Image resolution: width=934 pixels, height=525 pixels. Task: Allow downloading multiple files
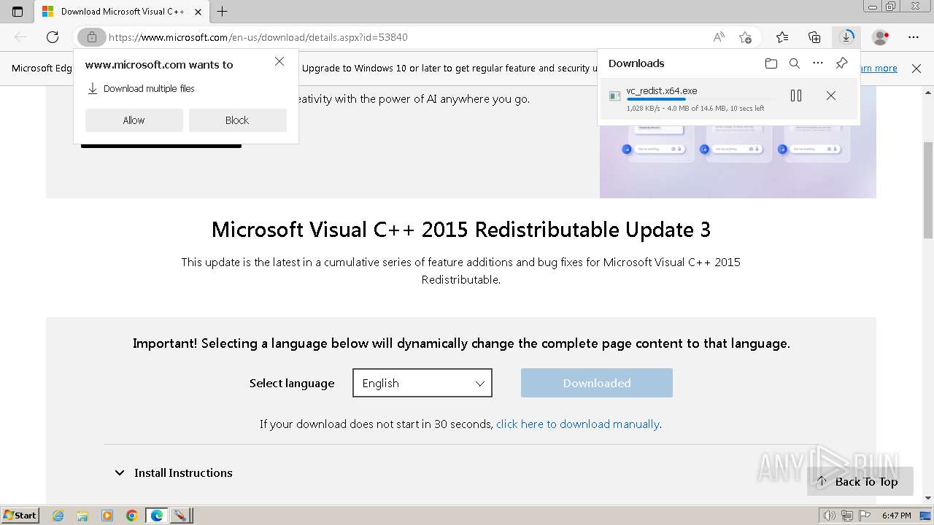[134, 120]
